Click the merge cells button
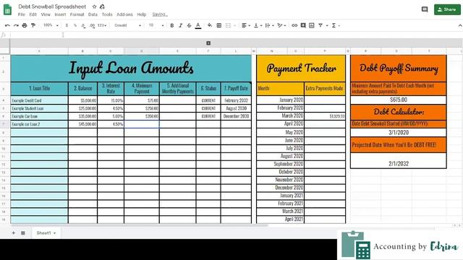The width and height of the screenshot is (463, 260). click(228, 26)
